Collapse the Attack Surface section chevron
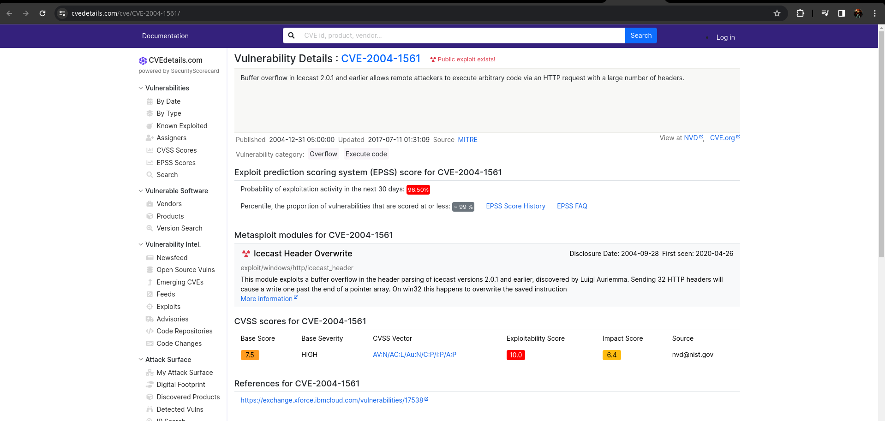885x421 pixels. (141, 360)
